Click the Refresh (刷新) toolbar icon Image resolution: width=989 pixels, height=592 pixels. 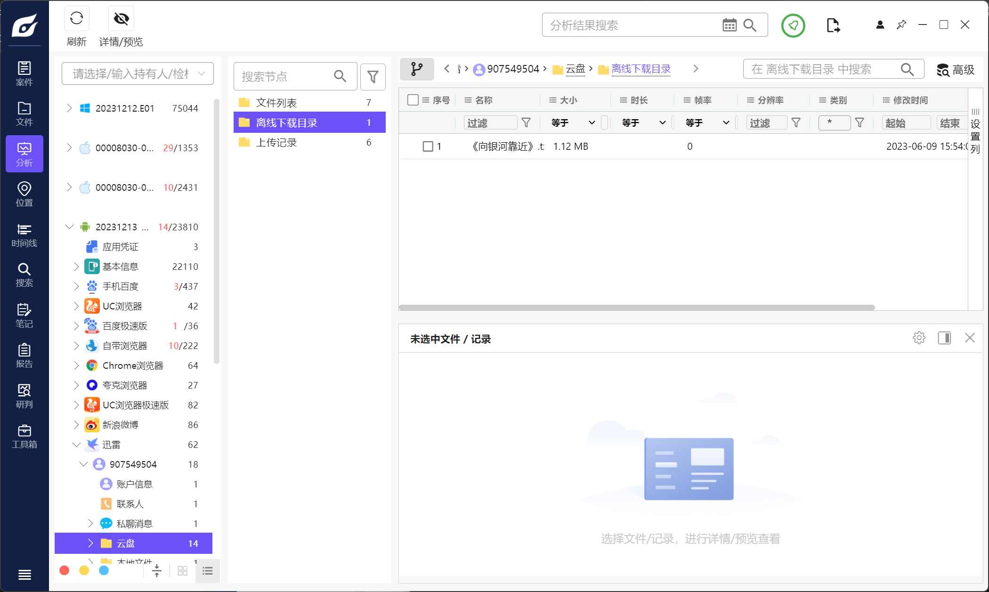(76, 19)
